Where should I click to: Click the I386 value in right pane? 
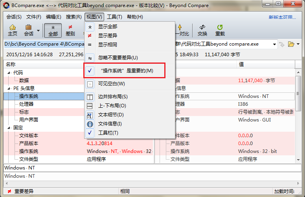(243, 104)
